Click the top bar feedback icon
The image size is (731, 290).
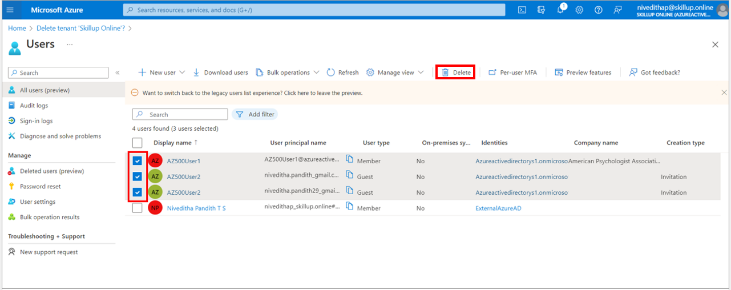[617, 10]
